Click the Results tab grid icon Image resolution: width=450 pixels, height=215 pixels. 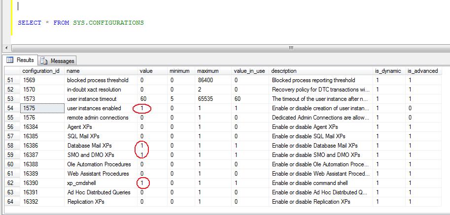(10, 60)
